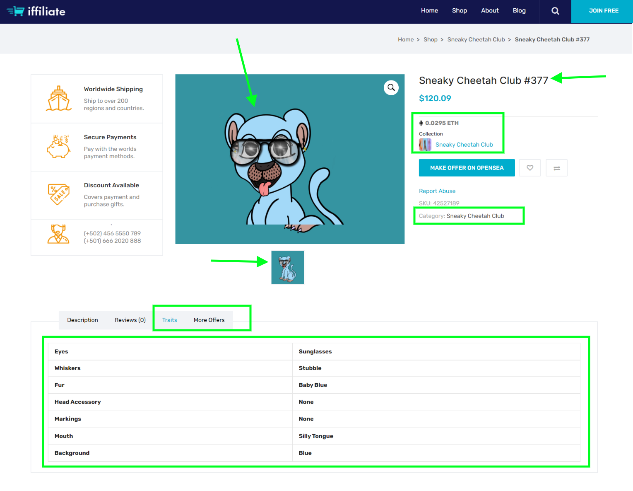Click the Silly Tongue trait value

pos(316,436)
